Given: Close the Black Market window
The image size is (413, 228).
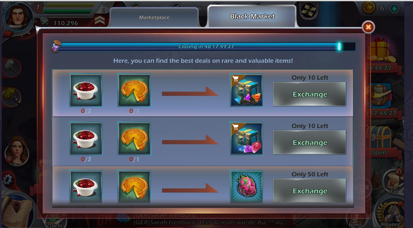Looking at the screenshot, I should pyautogui.click(x=368, y=27).
